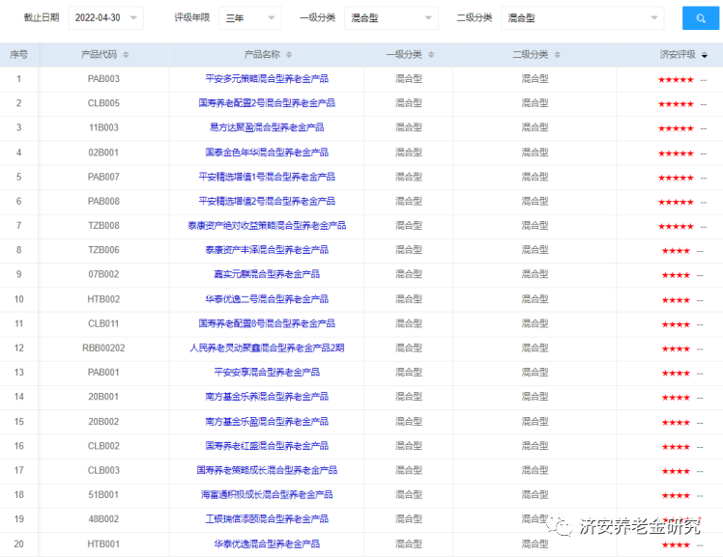The width and height of the screenshot is (723, 557).
Task: Select product code 11B003 cell
Action: (x=103, y=127)
